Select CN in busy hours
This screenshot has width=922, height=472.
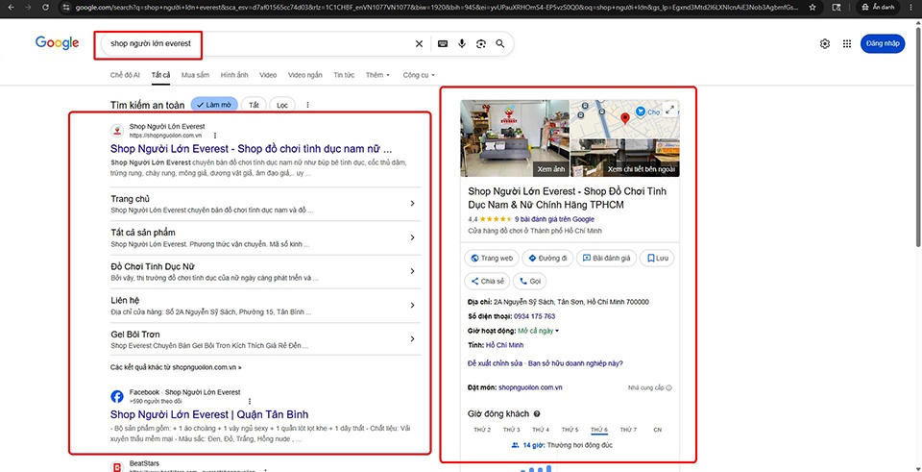[657, 430]
